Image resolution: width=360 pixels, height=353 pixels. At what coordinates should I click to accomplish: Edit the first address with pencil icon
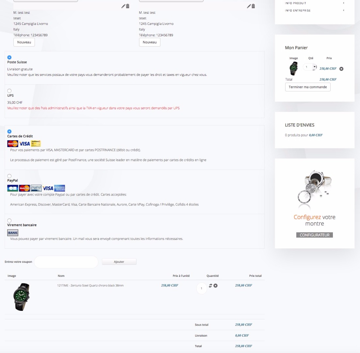[x=123, y=6]
